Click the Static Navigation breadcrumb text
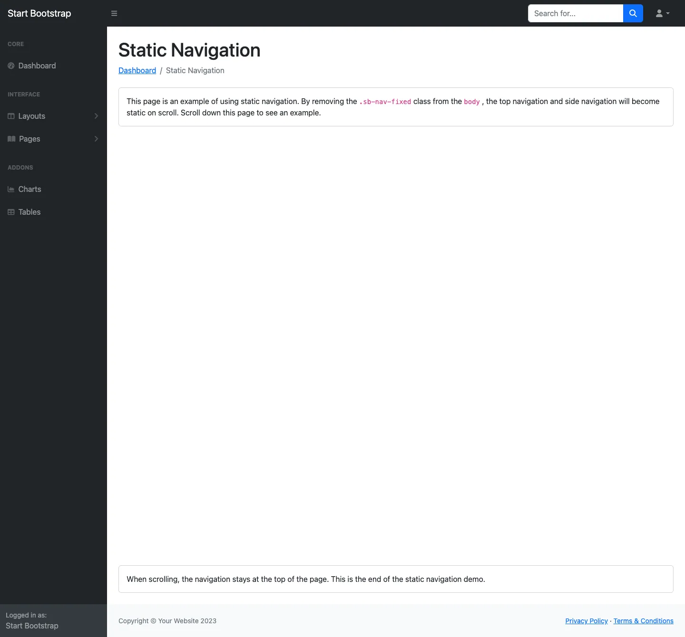This screenshot has height=637, width=685. 195,70
